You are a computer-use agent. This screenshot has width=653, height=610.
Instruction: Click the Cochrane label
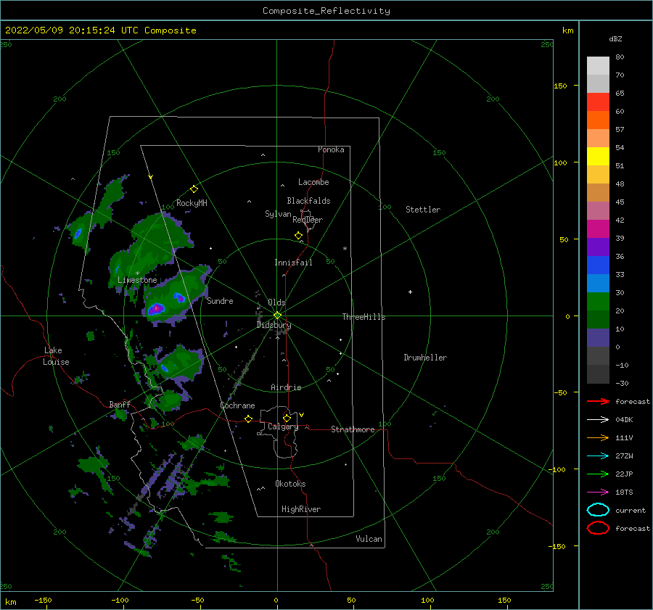237,405
